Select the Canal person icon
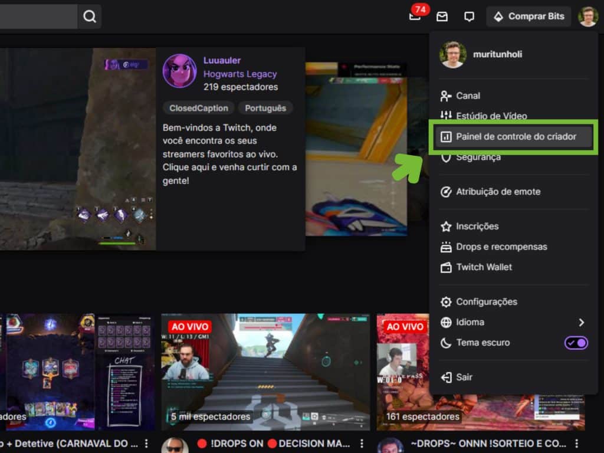 (447, 96)
